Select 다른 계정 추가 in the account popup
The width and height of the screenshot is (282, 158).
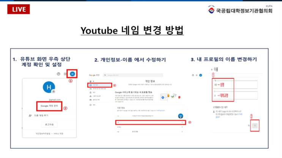coord(41,116)
